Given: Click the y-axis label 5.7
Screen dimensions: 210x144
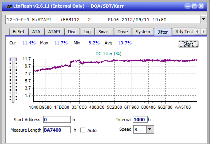Looking at the screenshot, I should [x=28, y=81].
